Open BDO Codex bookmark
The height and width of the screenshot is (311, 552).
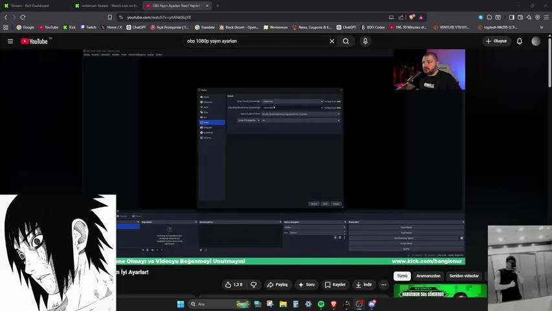coord(373,27)
